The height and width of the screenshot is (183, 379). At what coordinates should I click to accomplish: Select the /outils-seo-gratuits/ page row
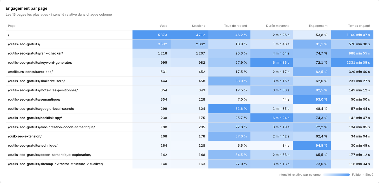tap(189, 44)
